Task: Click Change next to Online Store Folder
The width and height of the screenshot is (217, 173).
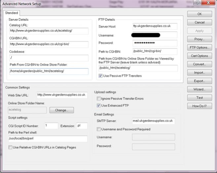Action: [59, 110]
